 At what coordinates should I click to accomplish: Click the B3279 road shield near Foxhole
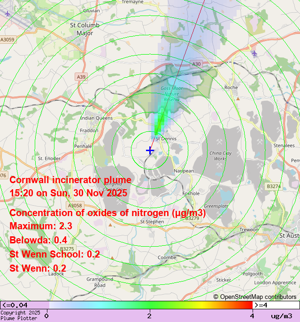pos(192,218)
